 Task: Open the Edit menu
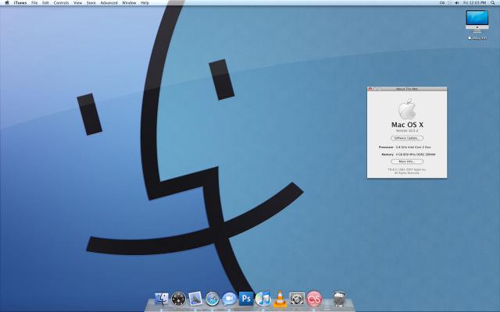46,3
